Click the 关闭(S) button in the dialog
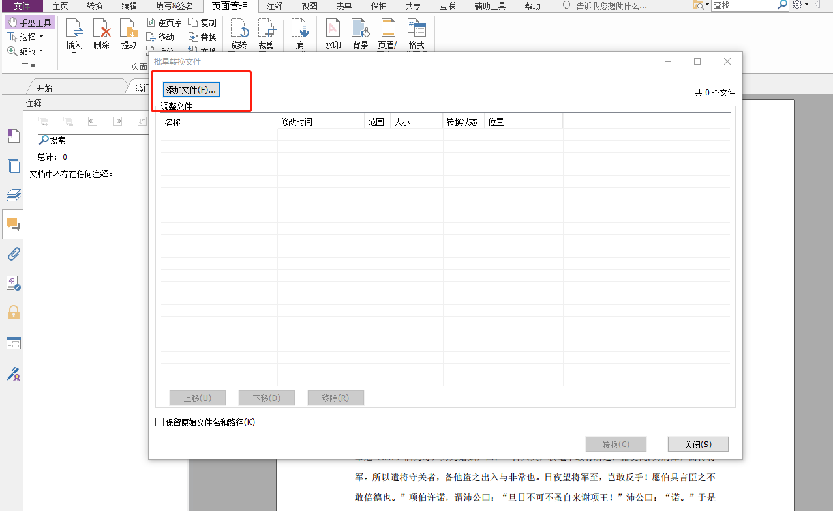The width and height of the screenshot is (833, 511). pyautogui.click(x=697, y=444)
